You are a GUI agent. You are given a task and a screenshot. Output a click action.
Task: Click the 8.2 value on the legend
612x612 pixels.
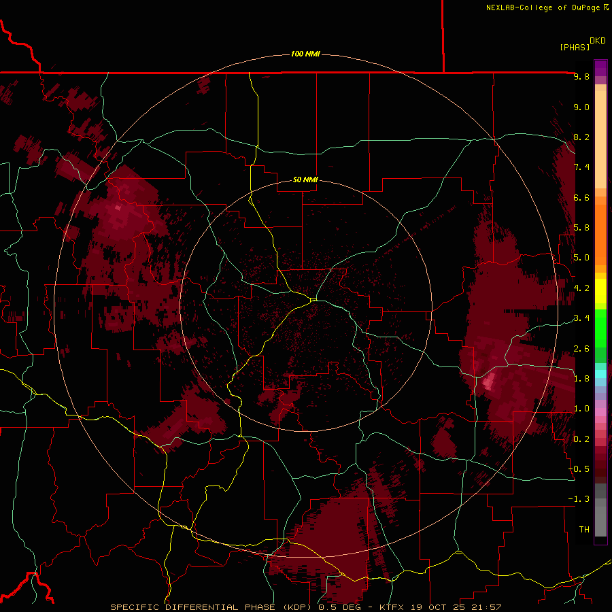tap(581, 137)
